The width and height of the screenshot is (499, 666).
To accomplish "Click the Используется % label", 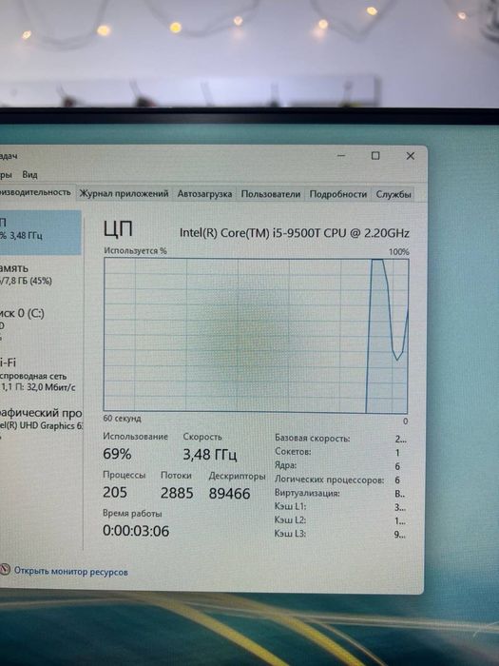I will 135,251.
